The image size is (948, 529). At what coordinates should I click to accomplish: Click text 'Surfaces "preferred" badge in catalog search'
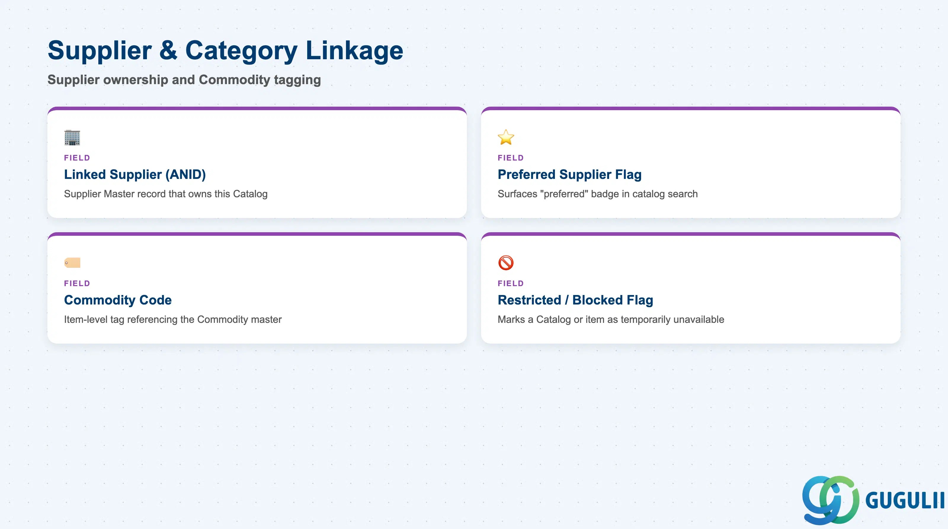pyautogui.click(x=597, y=194)
